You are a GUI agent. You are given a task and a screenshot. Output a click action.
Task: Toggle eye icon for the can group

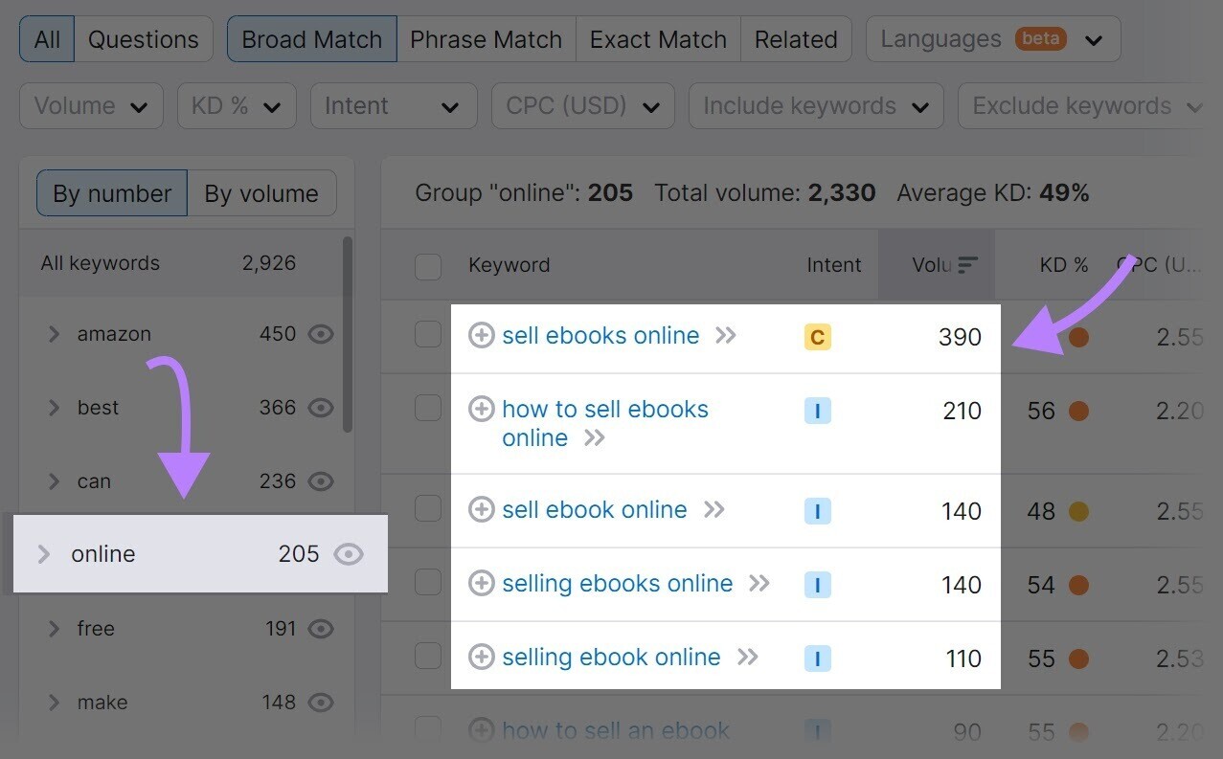(x=321, y=481)
